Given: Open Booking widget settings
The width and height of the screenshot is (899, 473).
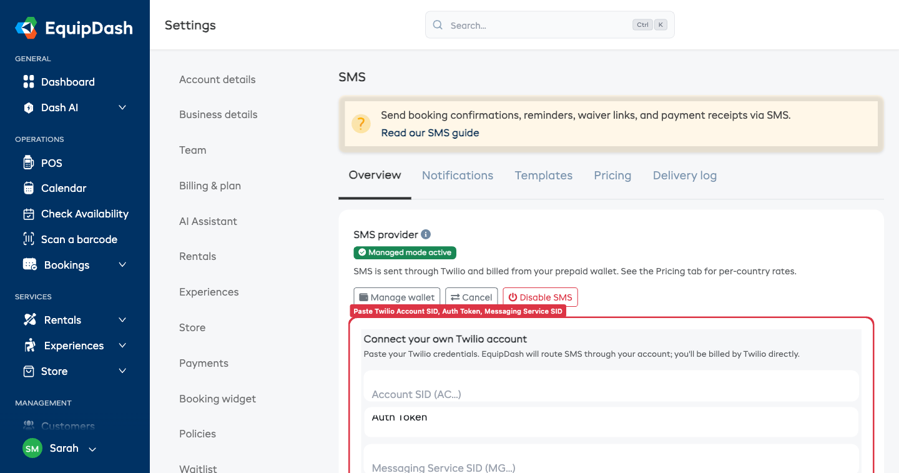Looking at the screenshot, I should pyautogui.click(x=217, y=399).
